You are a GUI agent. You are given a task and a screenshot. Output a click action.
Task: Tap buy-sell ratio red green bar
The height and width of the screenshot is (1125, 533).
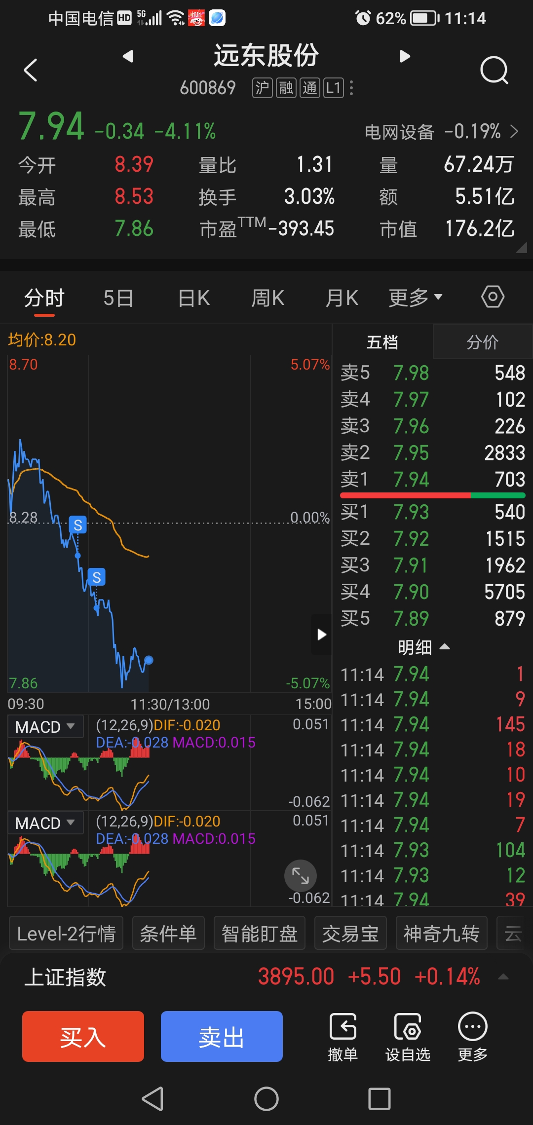(x=433, y=495)
